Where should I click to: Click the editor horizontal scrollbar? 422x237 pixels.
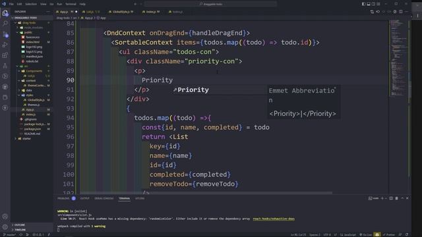(x=206, y=193)
